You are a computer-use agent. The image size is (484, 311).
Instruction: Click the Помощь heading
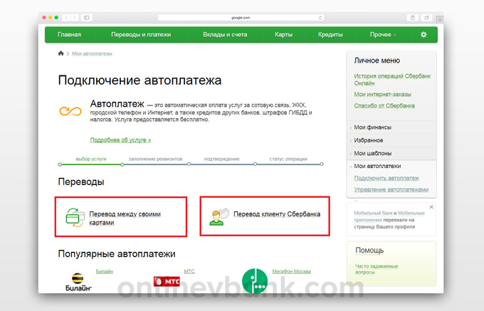click(x=369, y=251)
